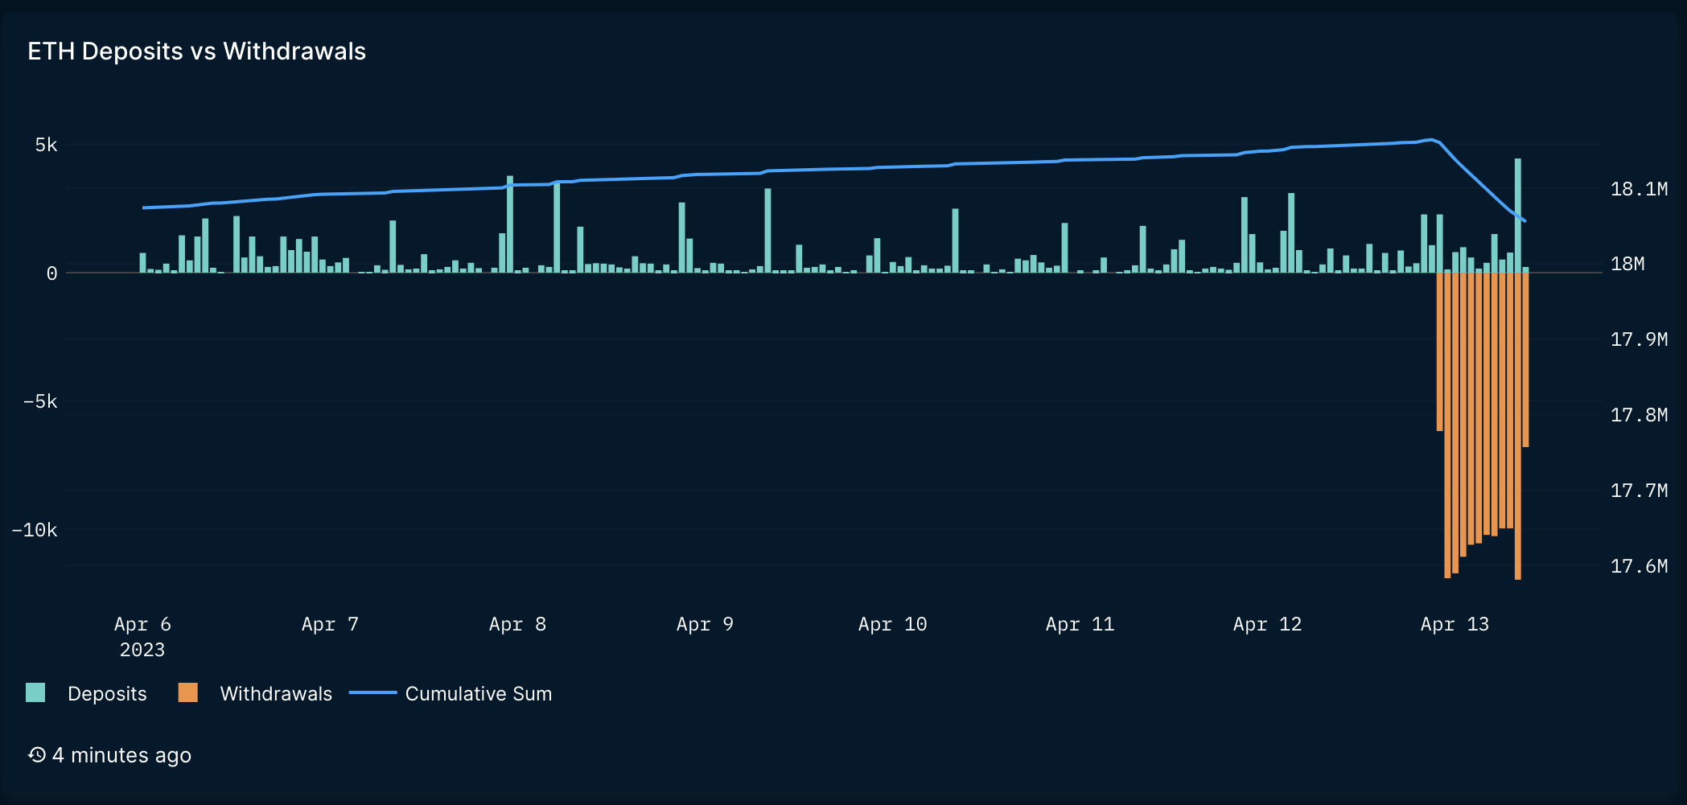Click the '17.9M' right axis label
Screen dimensions: 1687x805
1639,339
